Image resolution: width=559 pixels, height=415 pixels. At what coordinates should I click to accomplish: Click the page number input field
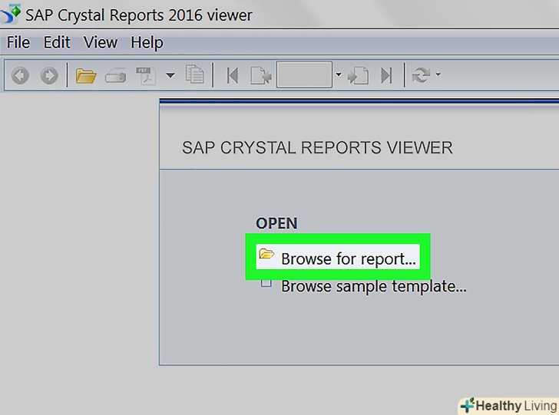304,74
